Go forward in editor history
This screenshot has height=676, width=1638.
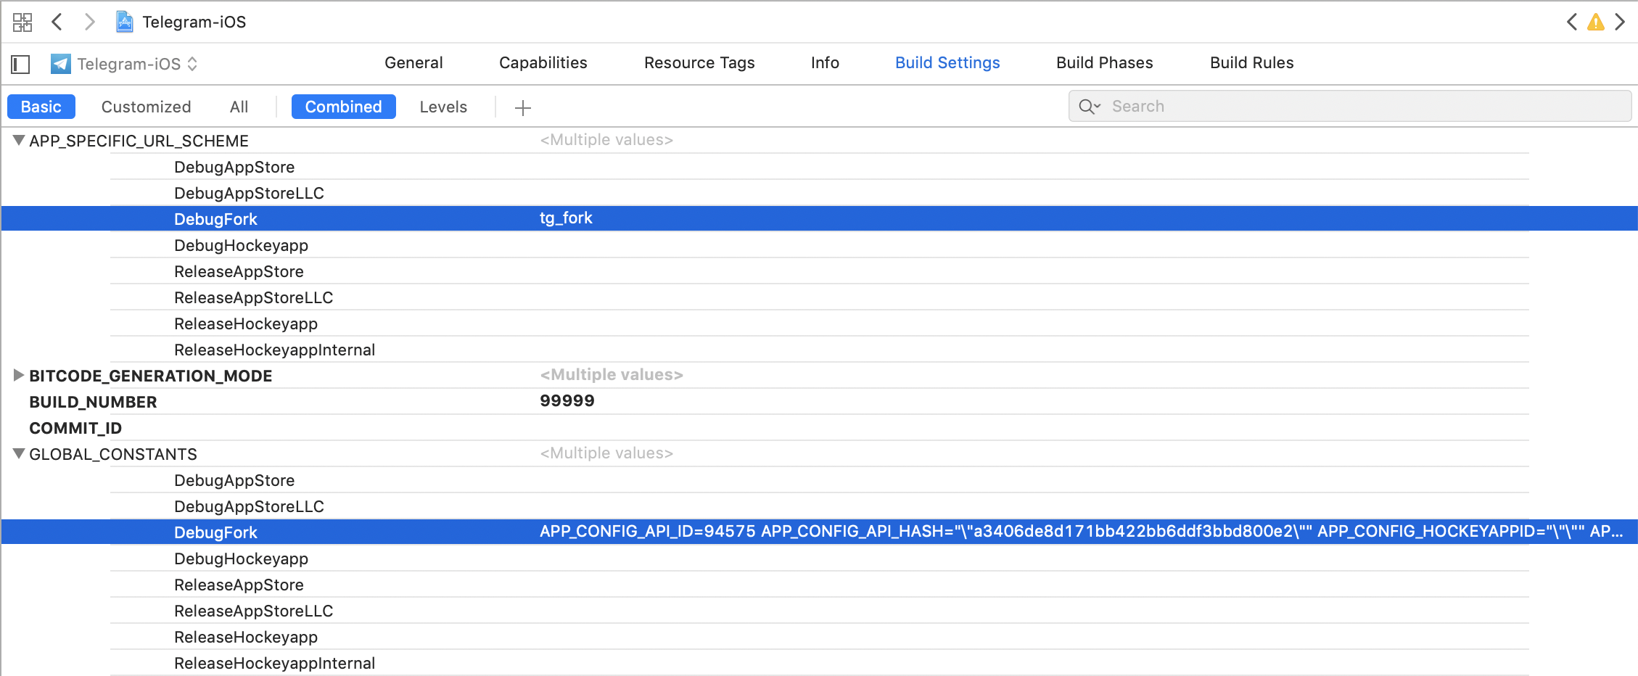pyautogui.click(x=89, y=22)
